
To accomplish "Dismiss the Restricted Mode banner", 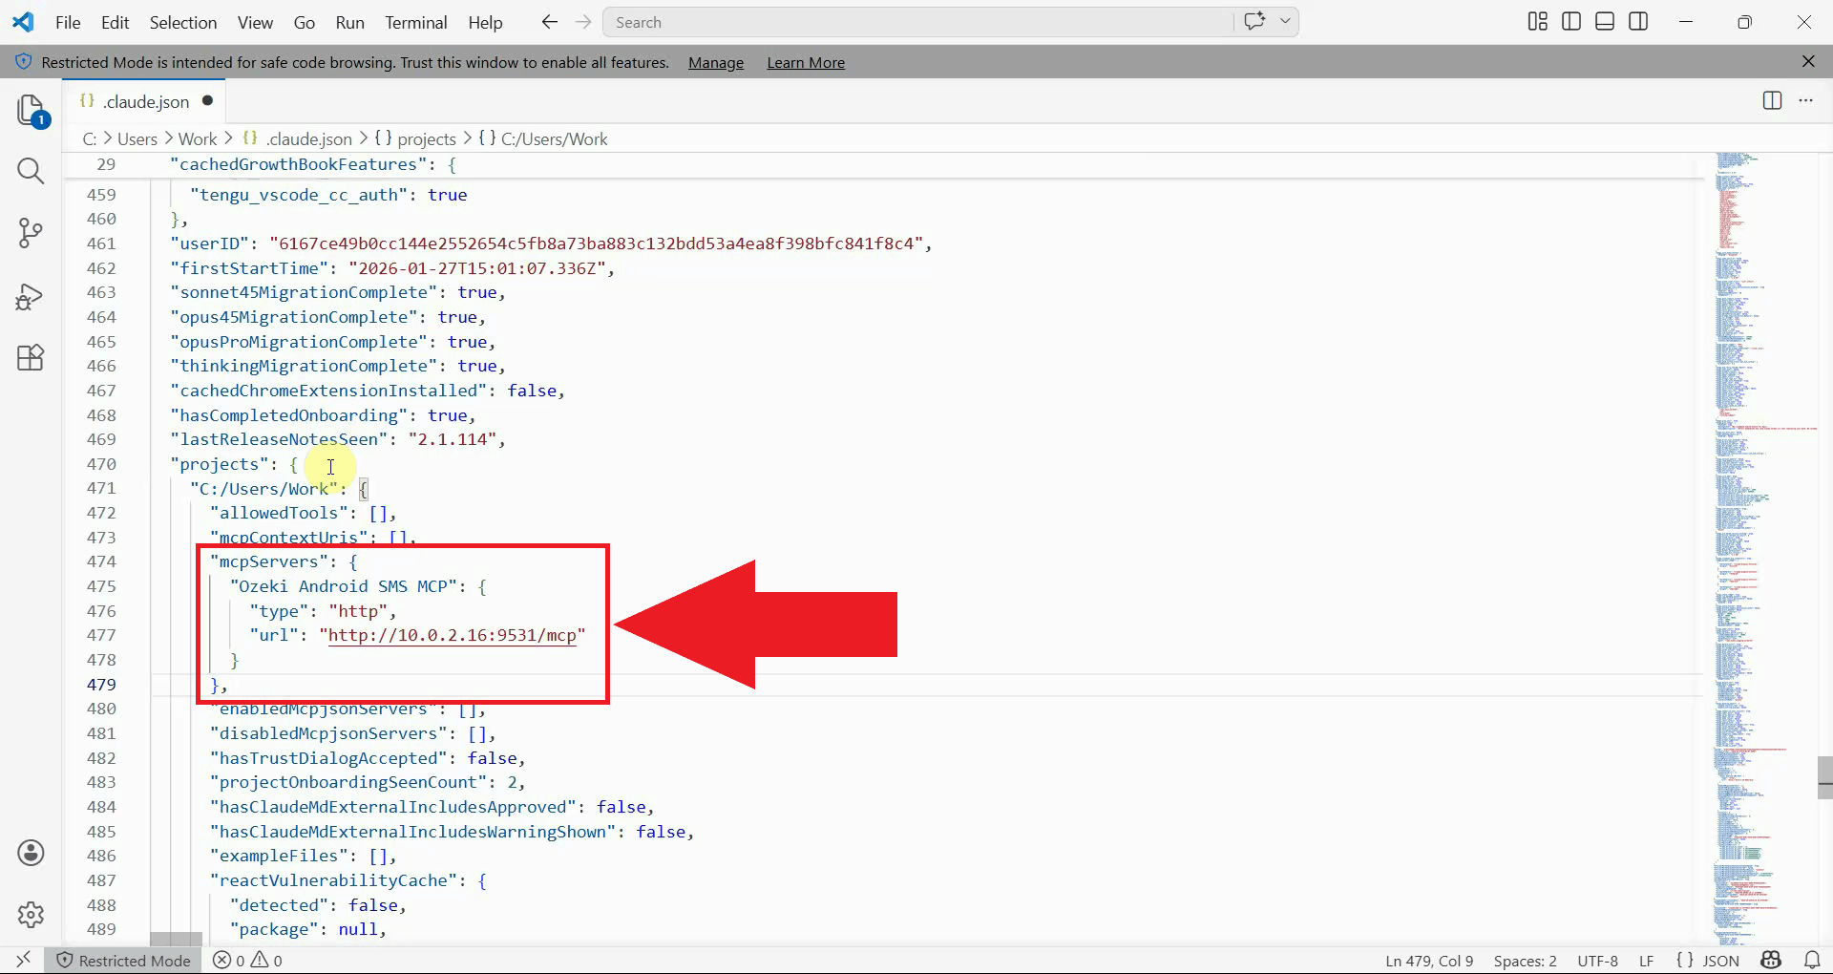I will [x=1808, y=61].
